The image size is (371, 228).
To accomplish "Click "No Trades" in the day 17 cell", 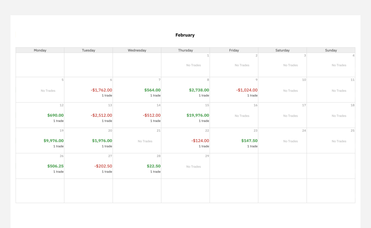I will point(290,116).
